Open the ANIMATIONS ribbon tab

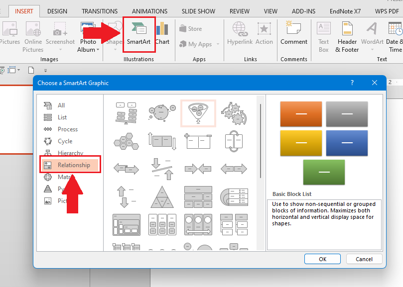[149, 11]
